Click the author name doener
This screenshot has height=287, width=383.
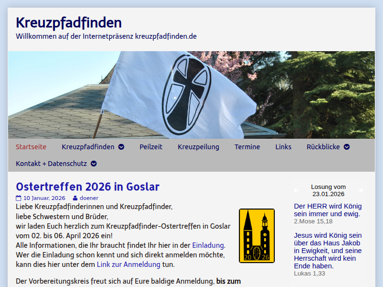(90, 198)
